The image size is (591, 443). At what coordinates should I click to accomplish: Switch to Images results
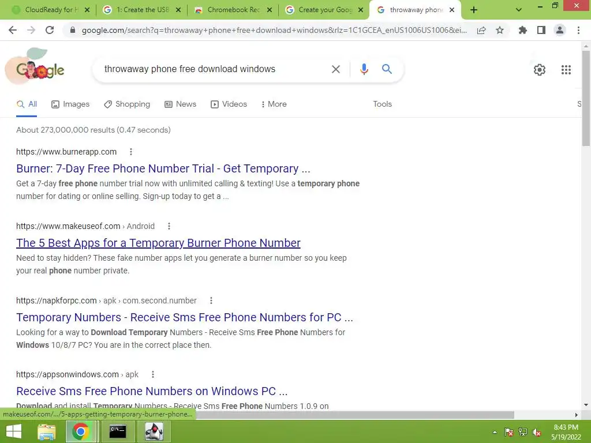pyautogui.click(x=70, y=104)
